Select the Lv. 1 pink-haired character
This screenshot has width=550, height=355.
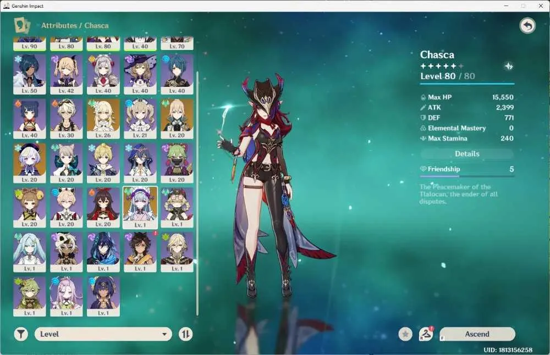coord(67,297)
